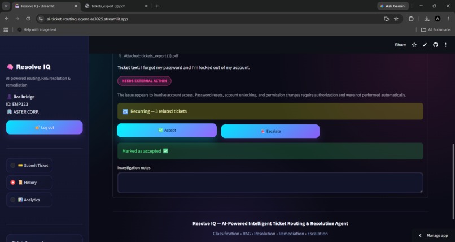The height and width of the screenshot is (242, 455).
Task: Click the Recurring 3 related tickets banner
Action: point(270,111)
